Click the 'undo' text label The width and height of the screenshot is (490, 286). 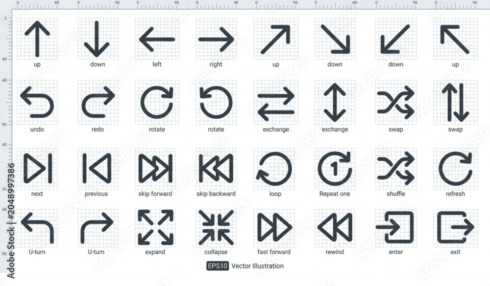(x=37, y=129)
